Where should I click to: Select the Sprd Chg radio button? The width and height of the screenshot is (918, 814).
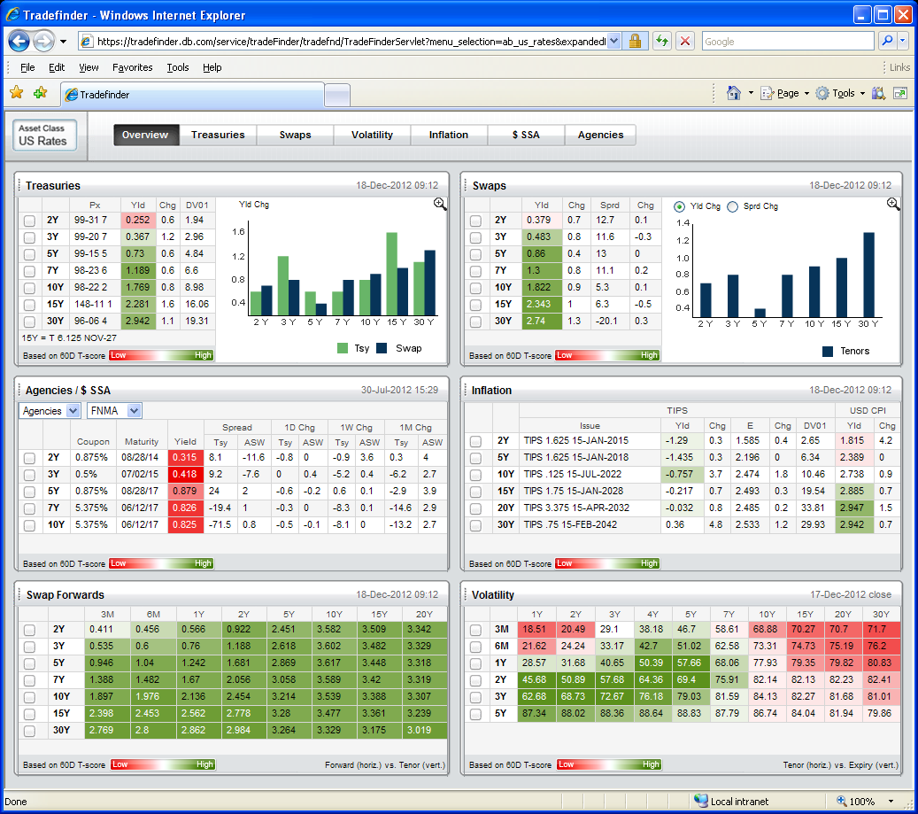tap(732, 206)
